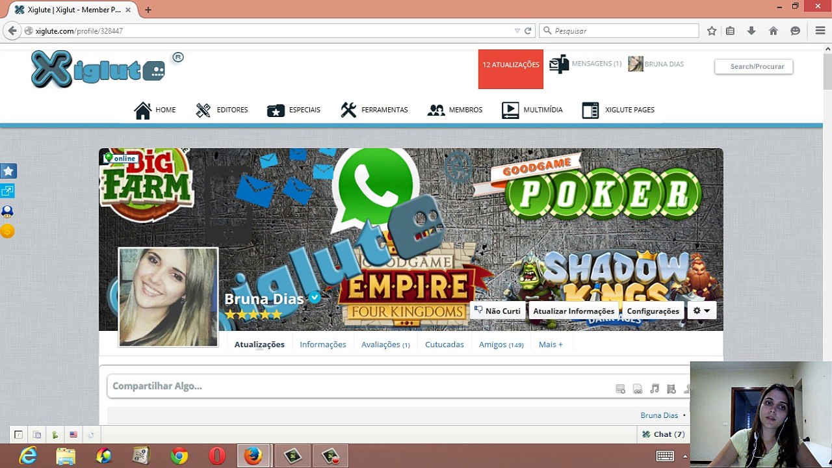Viewport: 832px width, 468px height.
Task: Click the first icon in bottom-left footer bar
Action: (x=18, y=435)
